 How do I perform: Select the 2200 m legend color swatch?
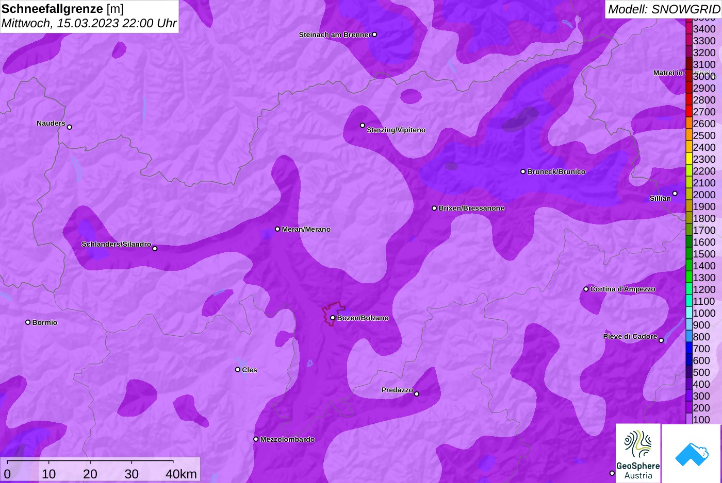click(x=689, y=170)
